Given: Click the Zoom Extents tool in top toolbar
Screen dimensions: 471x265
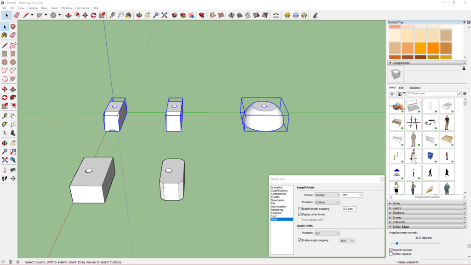Looking at the screenshot, I should tap(164, 15).
